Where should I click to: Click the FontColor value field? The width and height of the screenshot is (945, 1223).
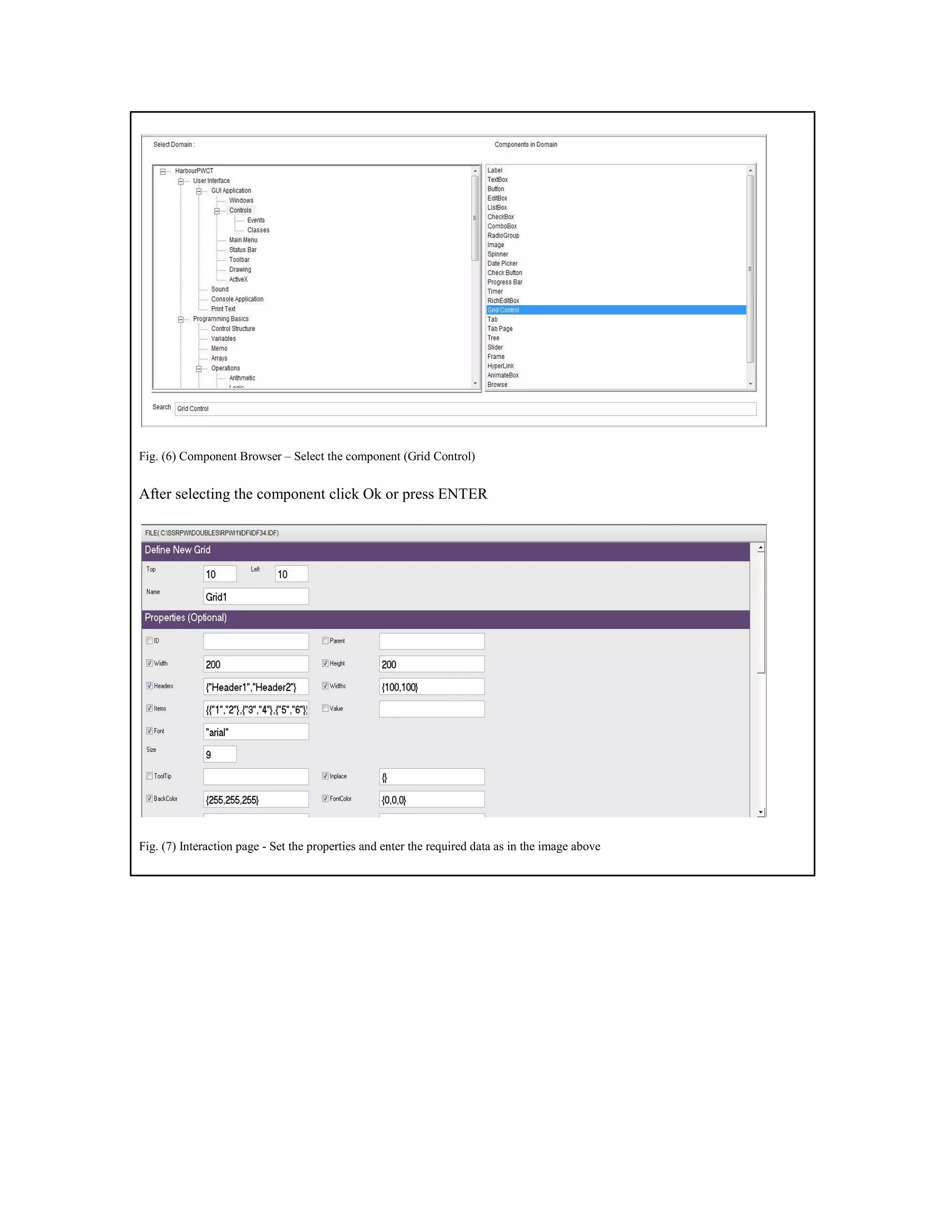coord(431,800)
